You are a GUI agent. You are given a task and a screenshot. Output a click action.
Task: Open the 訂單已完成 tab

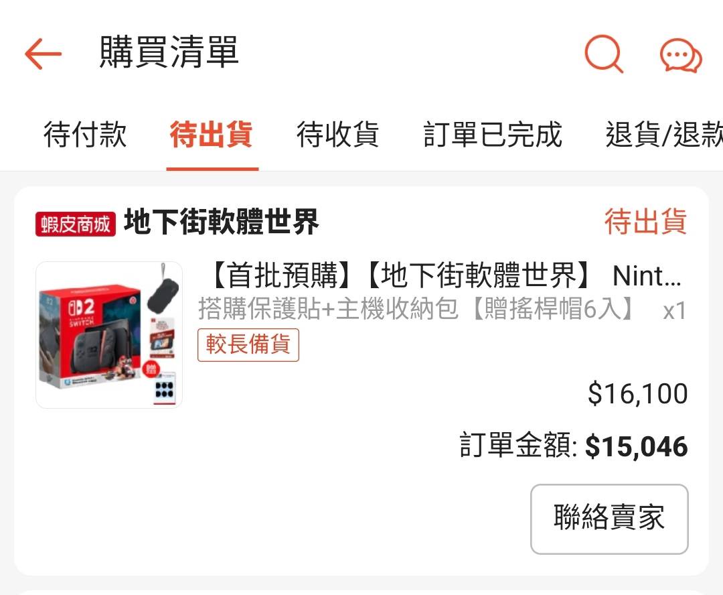coord(493,134)
